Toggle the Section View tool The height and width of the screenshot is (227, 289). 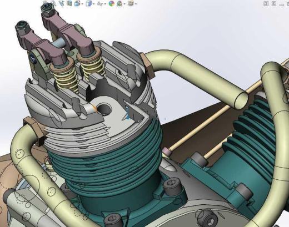(x=69, y=3)
